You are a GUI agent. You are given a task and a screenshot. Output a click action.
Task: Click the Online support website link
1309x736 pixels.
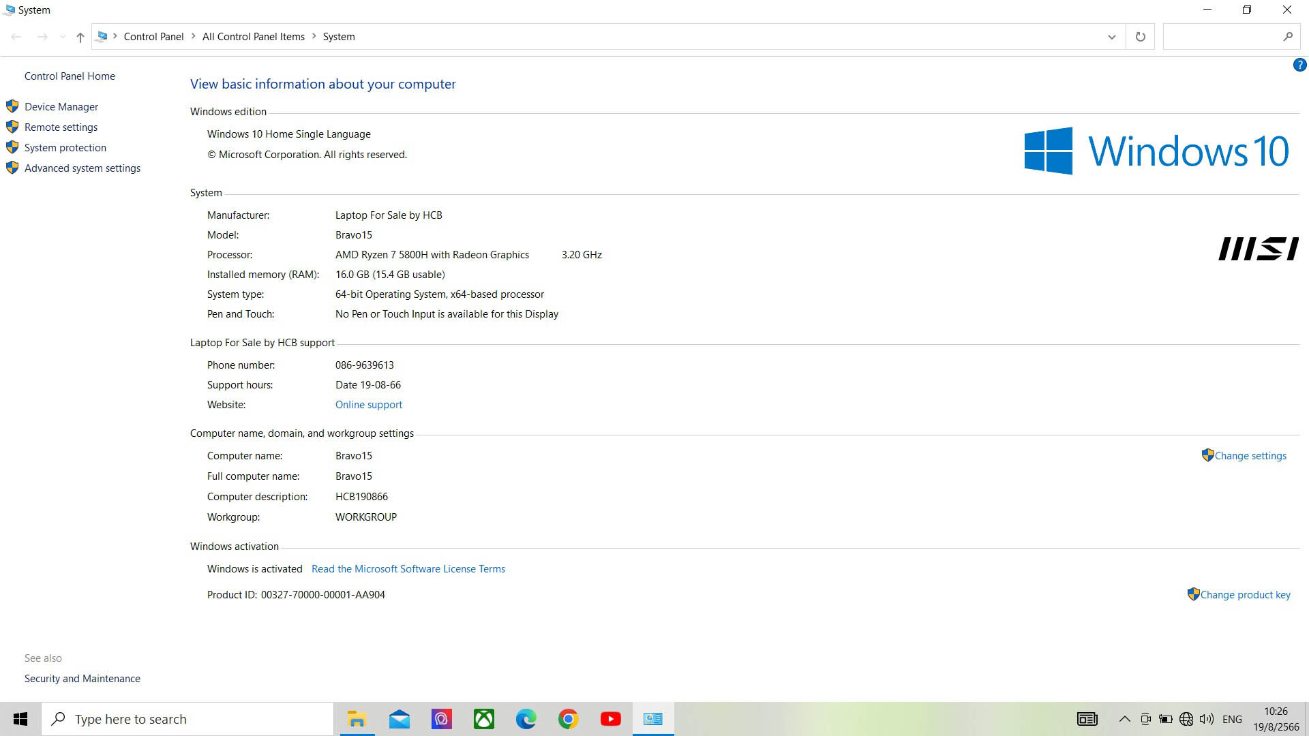tap(369, 405)
